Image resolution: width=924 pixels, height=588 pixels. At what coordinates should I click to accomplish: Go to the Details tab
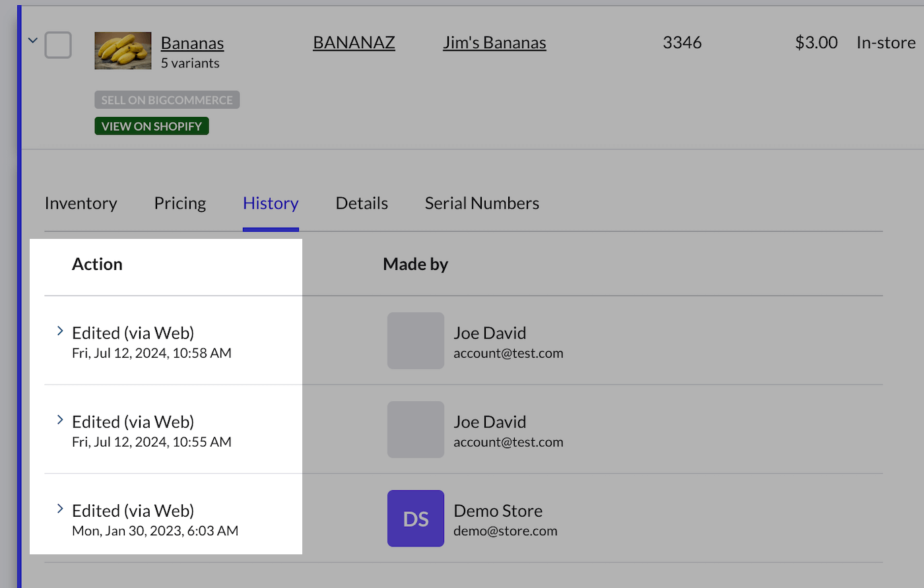click(362, 203)
